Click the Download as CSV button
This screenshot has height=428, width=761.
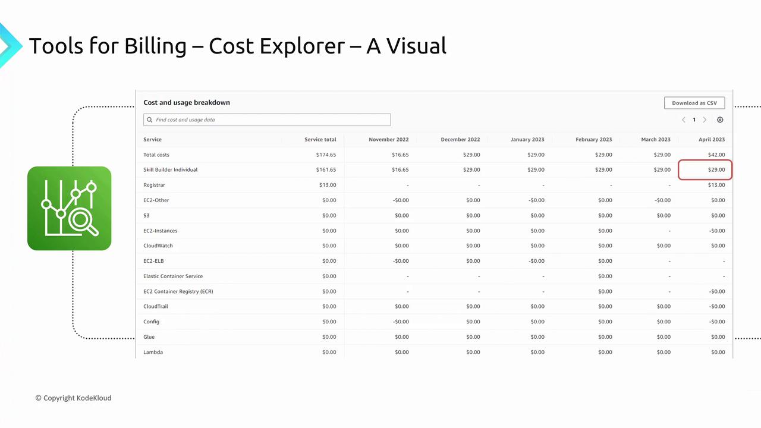694,103
